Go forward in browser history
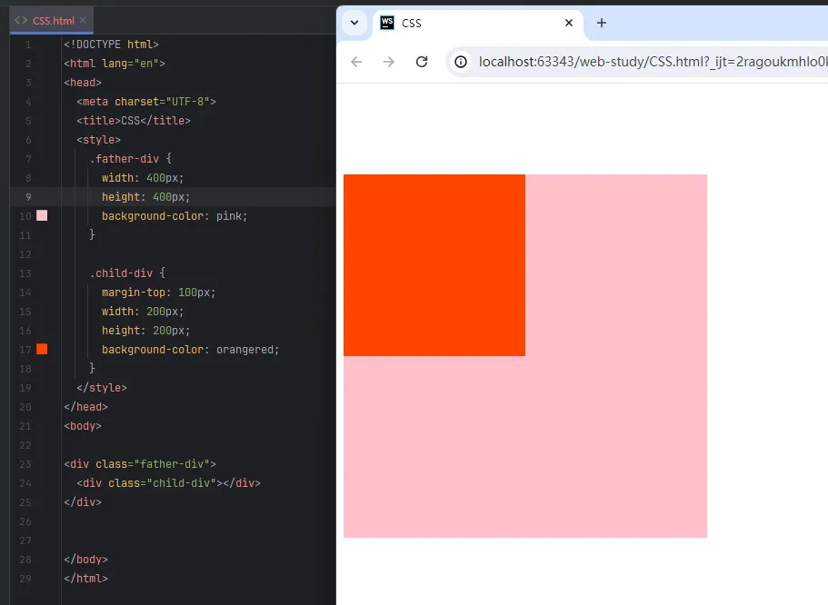The height and width of the screenshot is (605, 828). pos(389,62)
